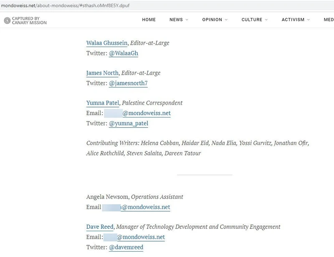334x257 pixels.
Task: Open the ACTIVISM navigation menu
Action: 296,20
